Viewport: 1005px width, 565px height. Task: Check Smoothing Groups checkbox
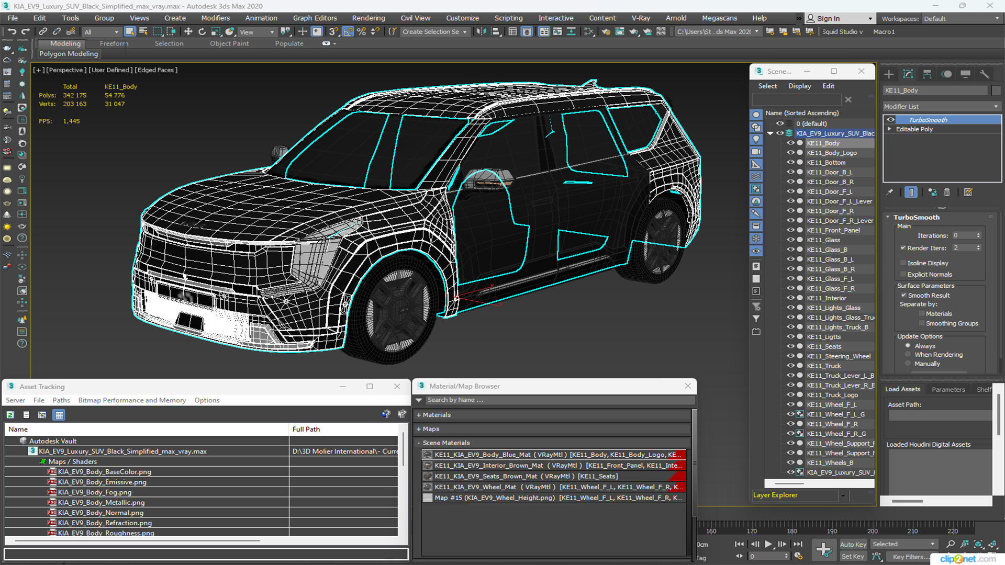click(922, 324)
